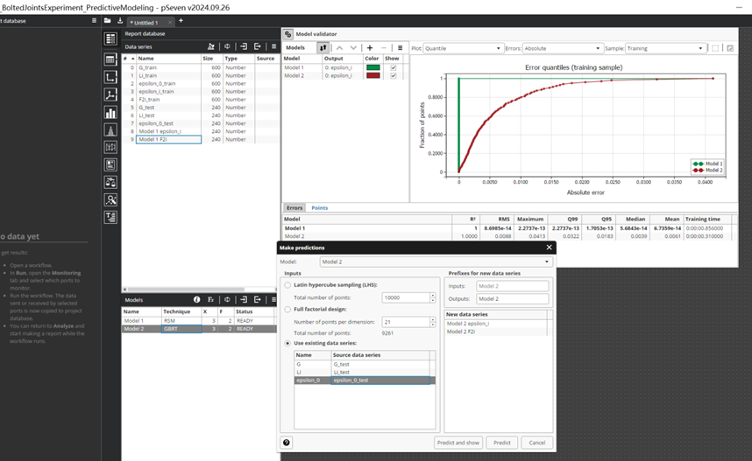
Task: Toggle Show checkbox for Model 2 in validator
Action: [x=394, y=75]
